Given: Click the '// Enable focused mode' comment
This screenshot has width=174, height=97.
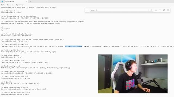Looking at the screenshot, I should coord(10,11).
